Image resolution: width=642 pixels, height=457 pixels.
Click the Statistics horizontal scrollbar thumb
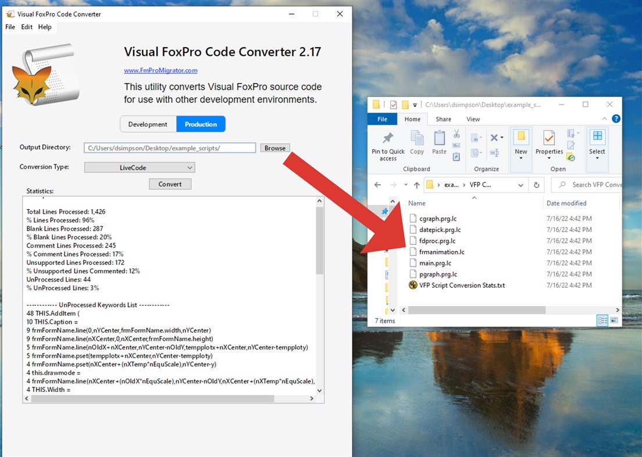[x=153, y=398]
